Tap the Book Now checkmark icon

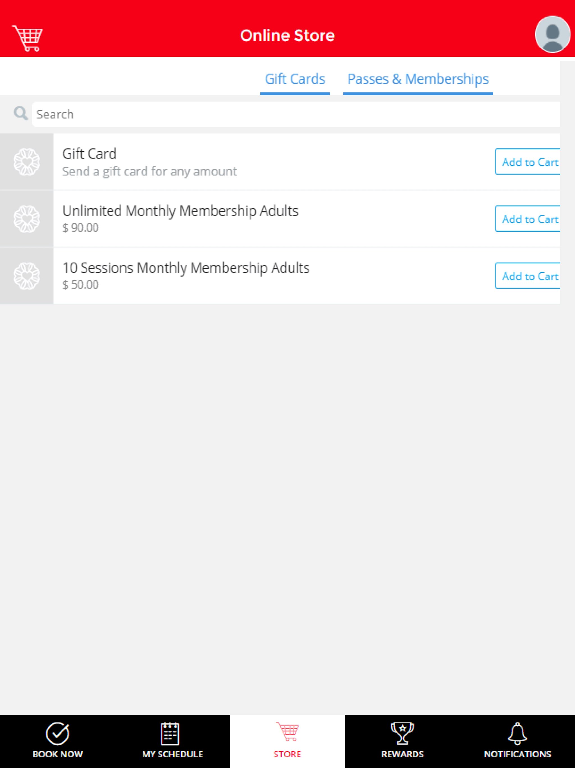point(58,733)
